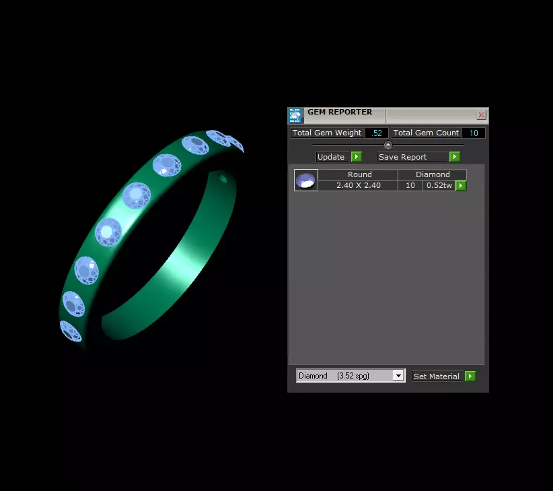Close the Gem Reporter panel

[481, 114]
